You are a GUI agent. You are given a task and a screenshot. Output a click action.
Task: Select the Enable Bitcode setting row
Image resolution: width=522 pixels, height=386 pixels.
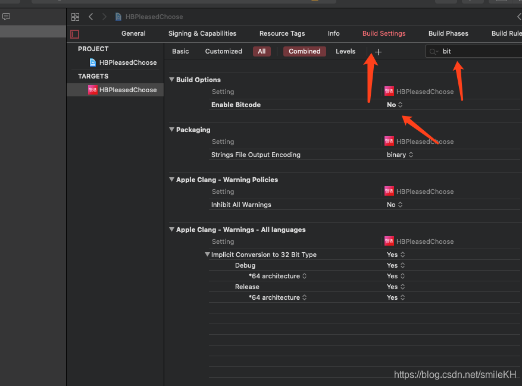point(364,105)
